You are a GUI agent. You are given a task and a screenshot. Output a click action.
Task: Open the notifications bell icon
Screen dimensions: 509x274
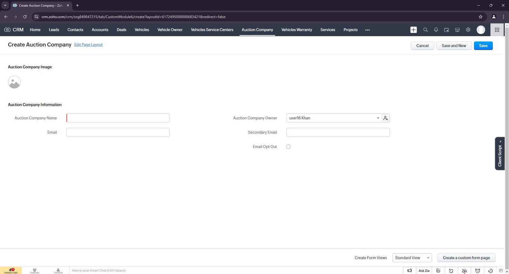(x=436, y=30)
